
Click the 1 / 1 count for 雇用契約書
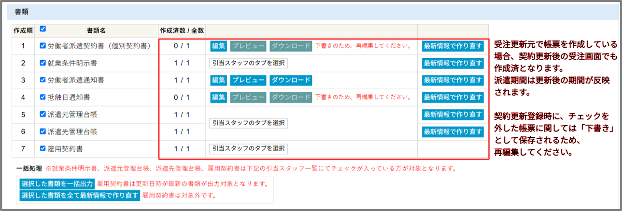(x=182, y=148)
